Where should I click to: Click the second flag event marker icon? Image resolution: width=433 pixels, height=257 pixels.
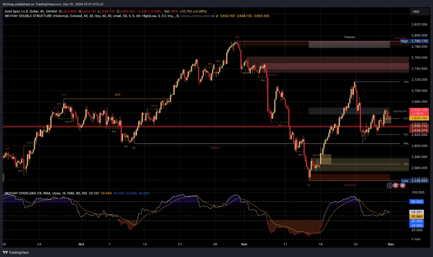click(x=403, y=185)
